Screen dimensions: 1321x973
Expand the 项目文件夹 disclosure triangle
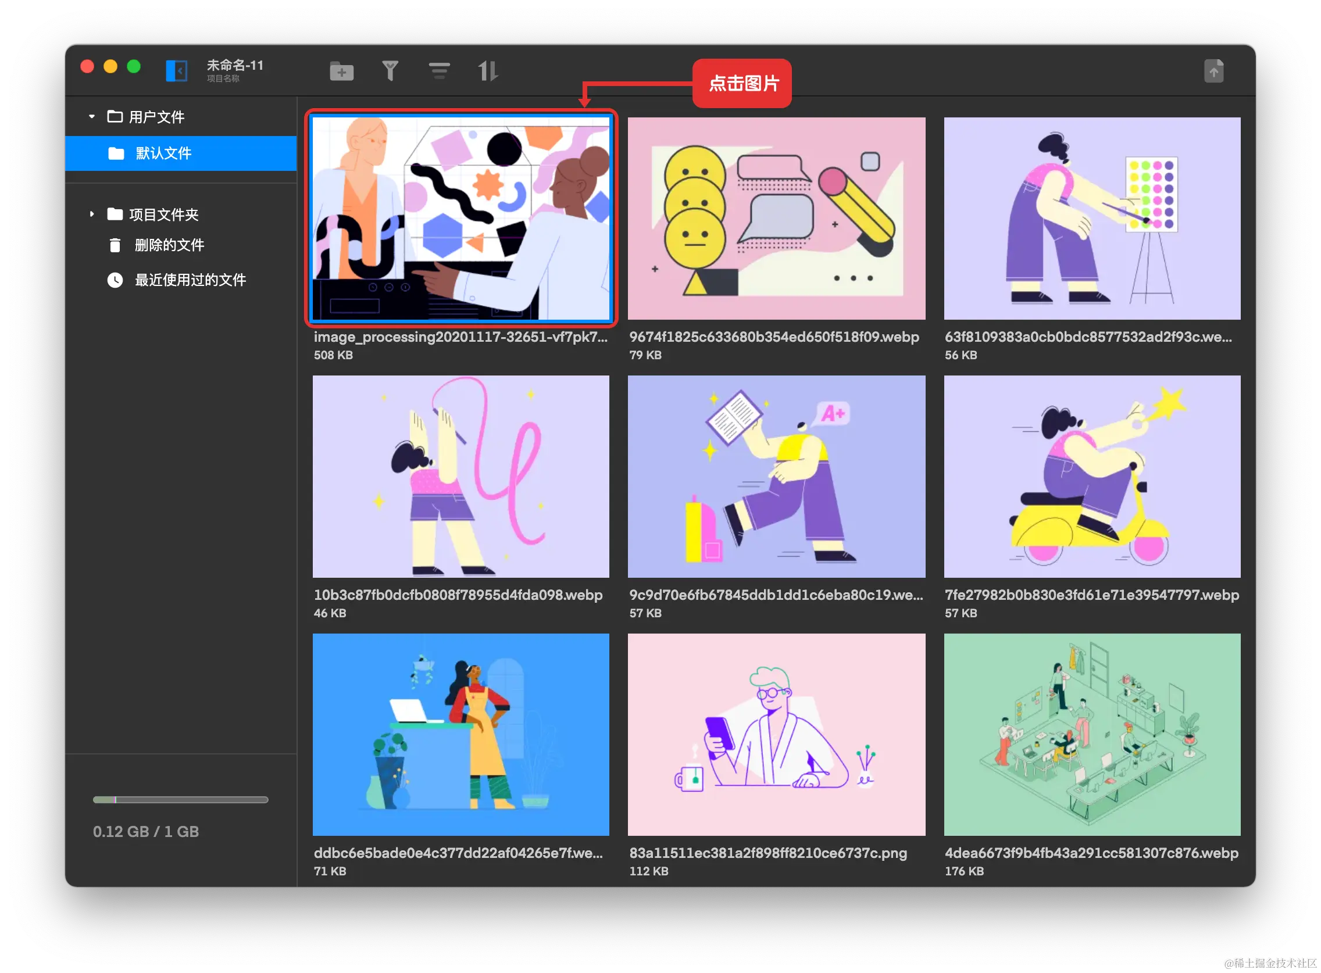pyautogui.click(x=92, y=214)
